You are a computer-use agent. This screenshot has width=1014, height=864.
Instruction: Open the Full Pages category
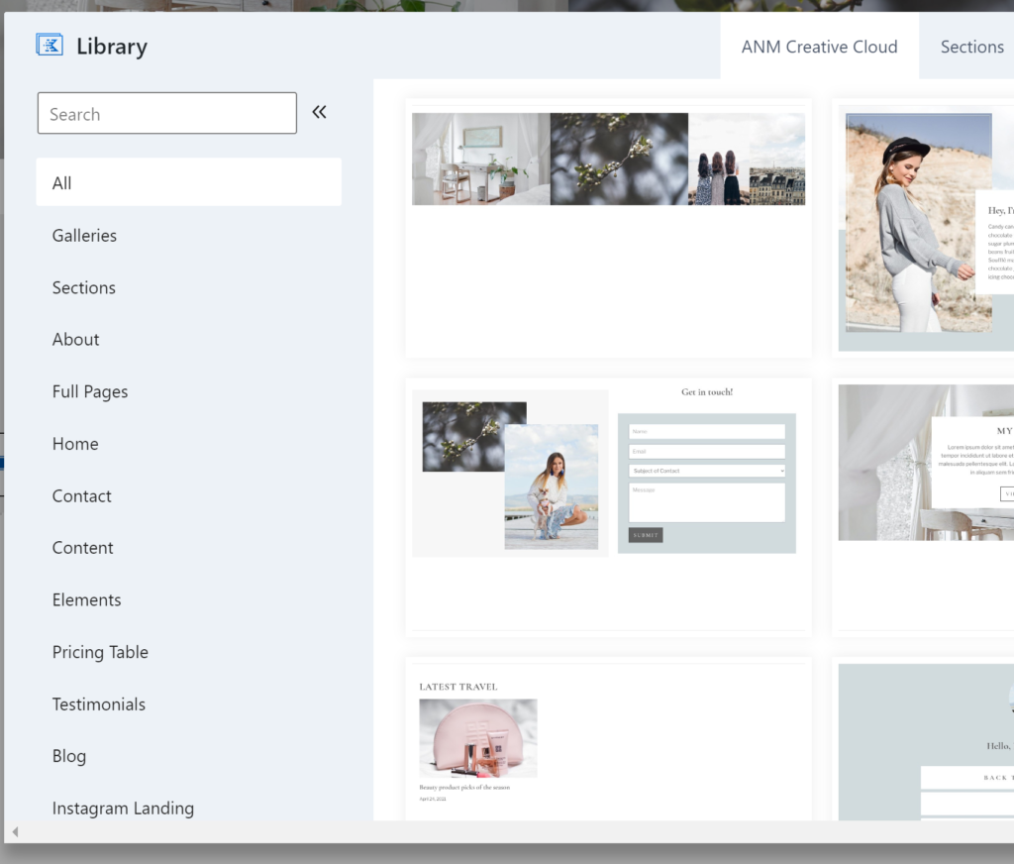[x=90, y=391]
